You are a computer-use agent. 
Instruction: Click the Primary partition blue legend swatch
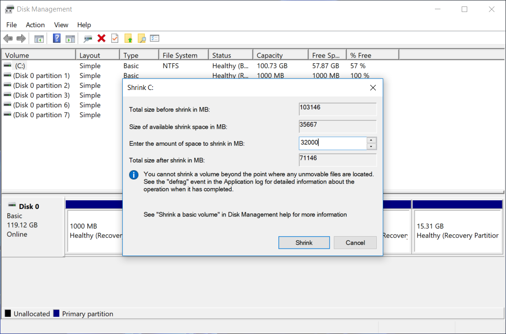(x=56, y=313)
